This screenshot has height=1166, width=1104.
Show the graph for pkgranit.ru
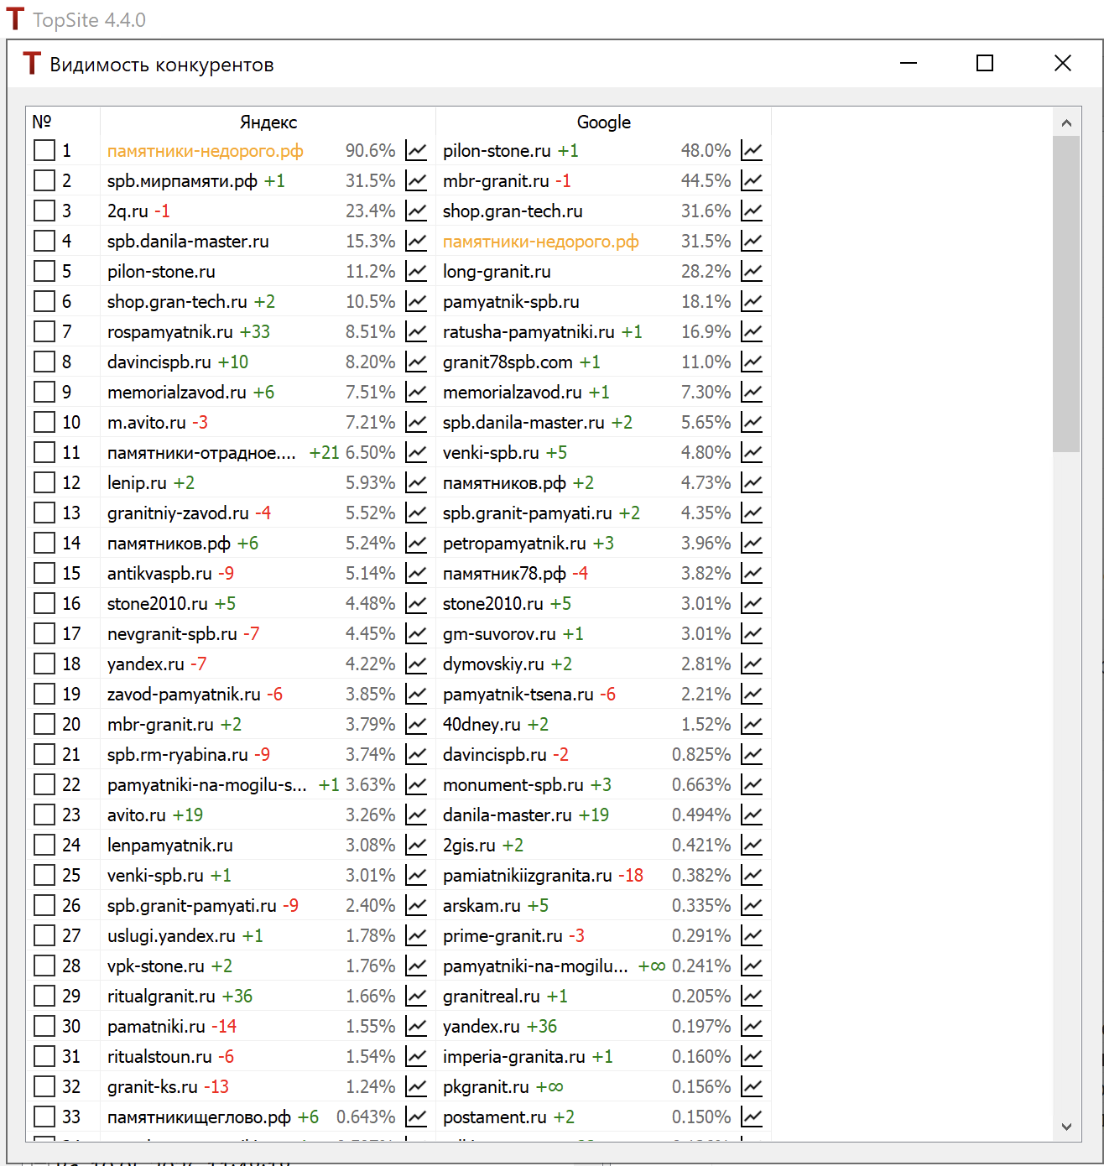click(752, 1087)
